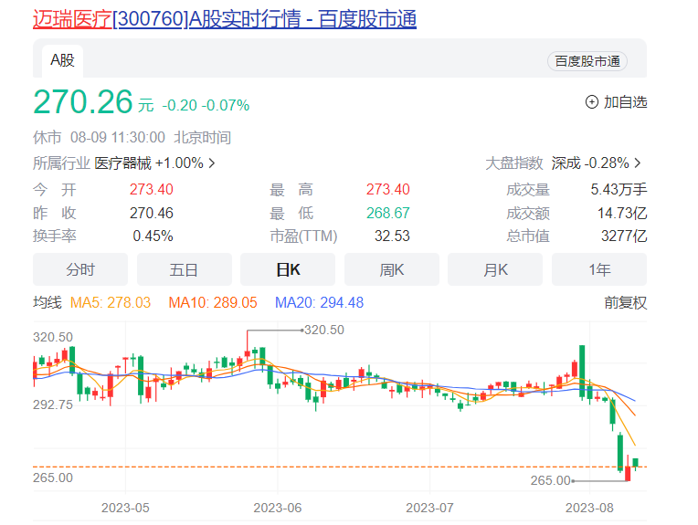698x525 pixels.
Task: Click the MA10: 289.05 legend value
Action: 213,303
